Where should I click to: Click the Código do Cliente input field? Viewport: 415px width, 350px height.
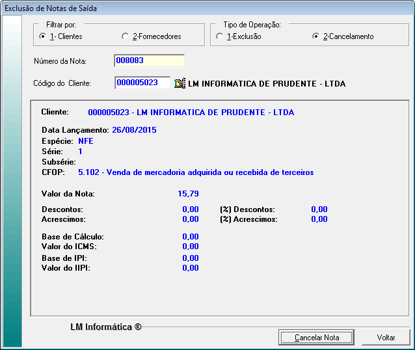[x=142, y=83]
